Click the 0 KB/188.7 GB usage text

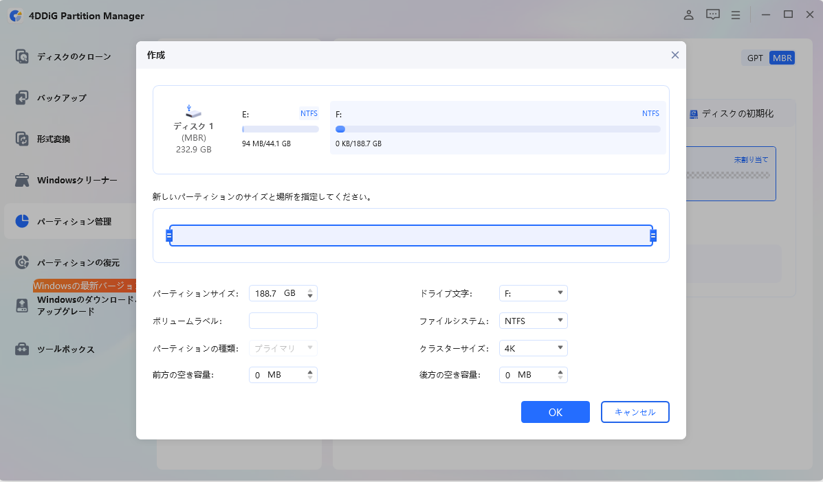[x=358, y=144]
